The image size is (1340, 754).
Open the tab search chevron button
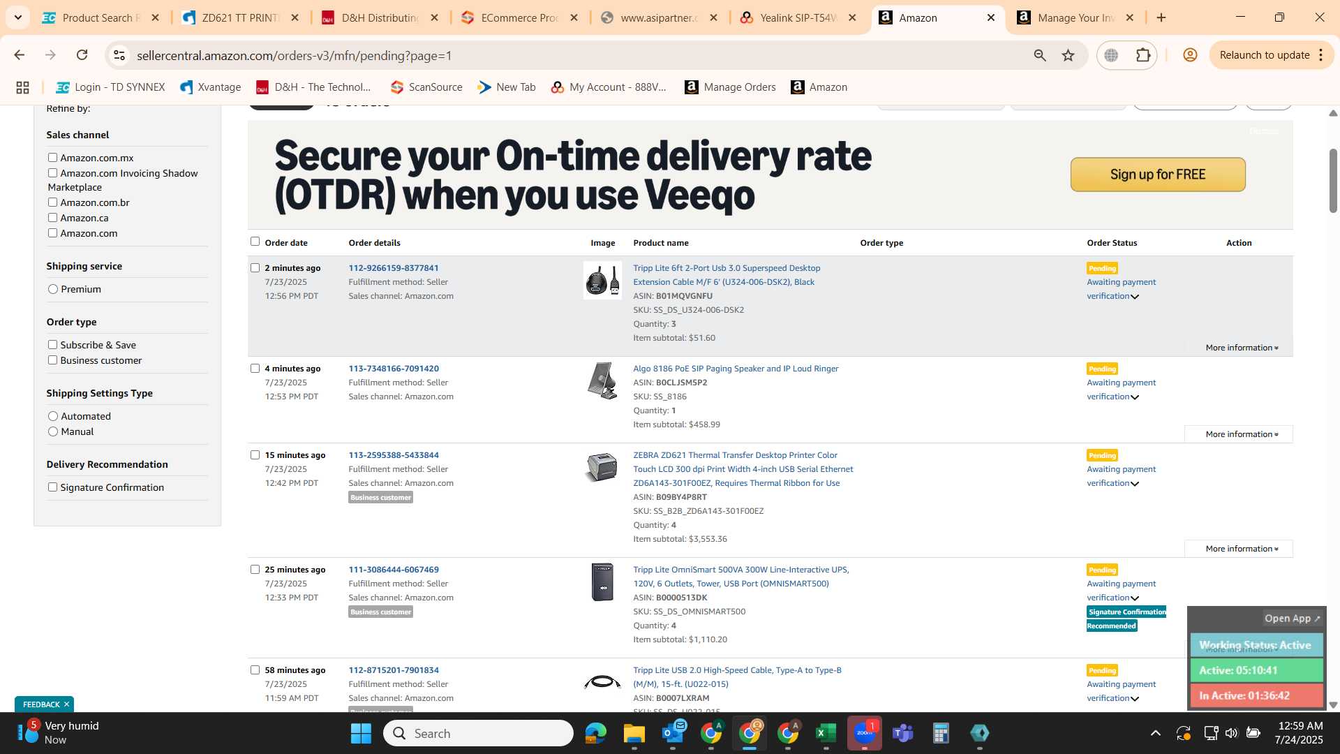(x=18, y=17)
